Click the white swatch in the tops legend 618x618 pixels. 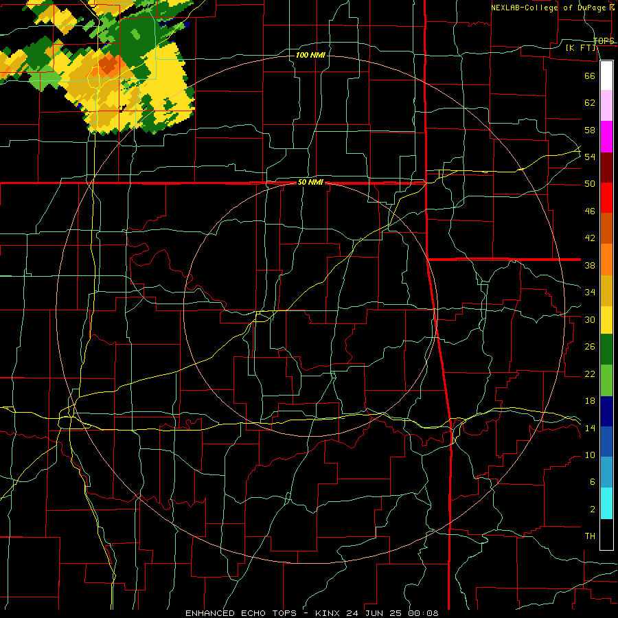tap(606, 76)
